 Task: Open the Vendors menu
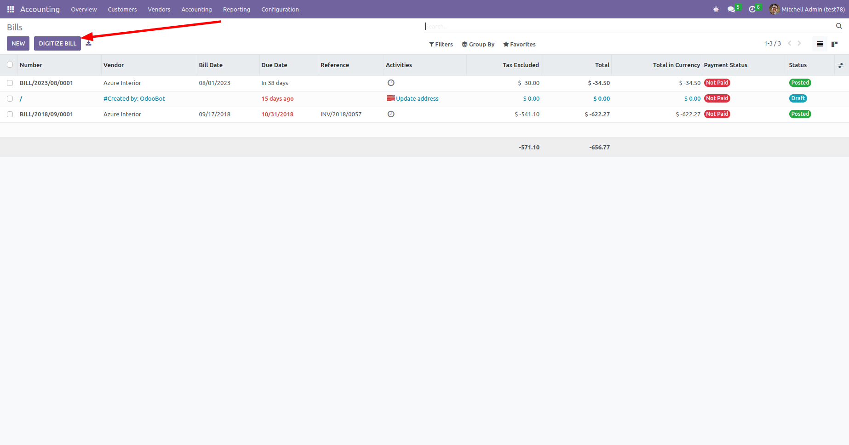point(159,9)
